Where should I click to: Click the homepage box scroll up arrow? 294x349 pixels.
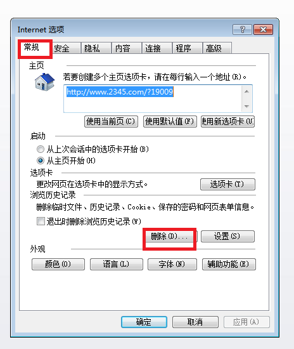(246, 91)
